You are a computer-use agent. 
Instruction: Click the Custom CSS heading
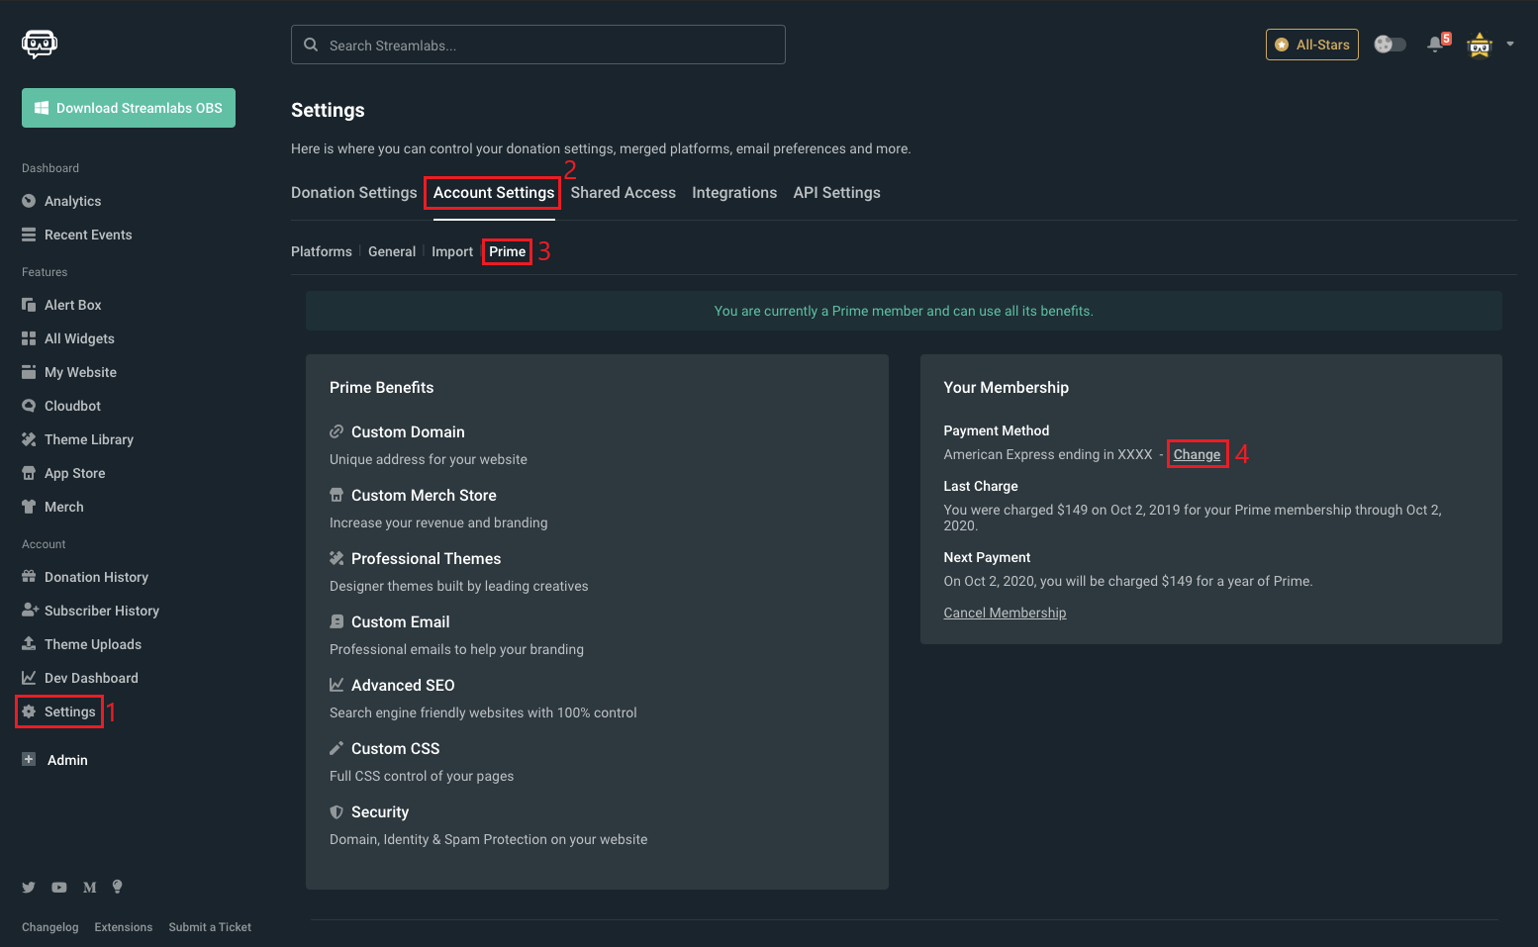pyautogui.click(x=396, y=749)
